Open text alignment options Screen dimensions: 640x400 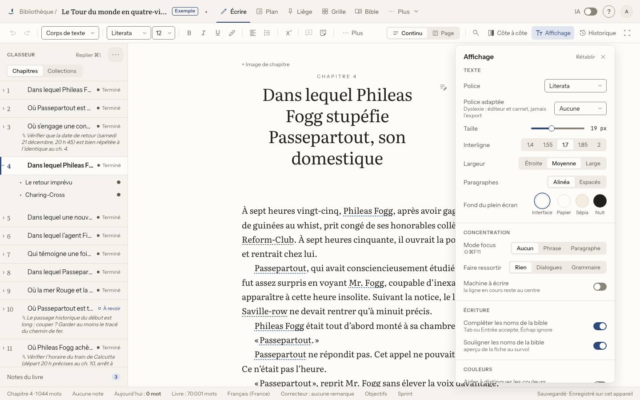coord(253,33)
